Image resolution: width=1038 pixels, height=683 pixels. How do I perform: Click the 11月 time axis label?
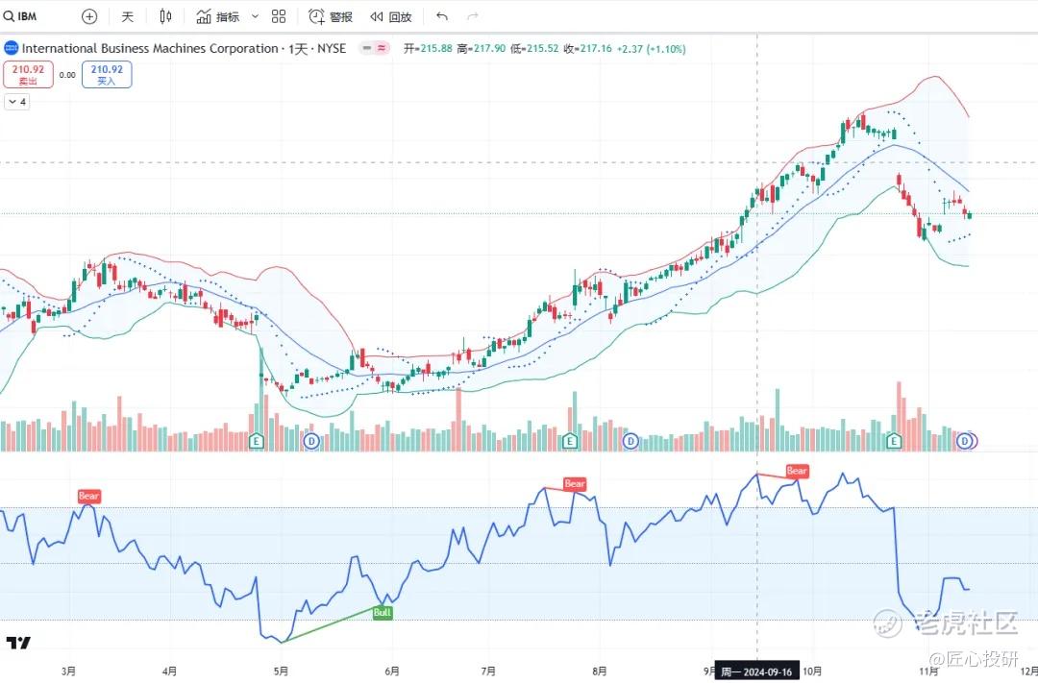tap(928, 671)
